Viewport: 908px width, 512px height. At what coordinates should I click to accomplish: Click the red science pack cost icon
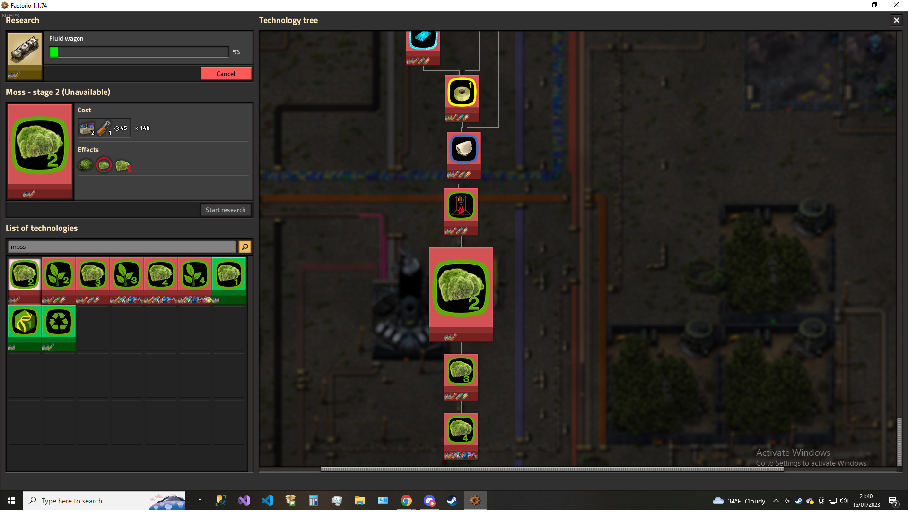click(104, 128)
